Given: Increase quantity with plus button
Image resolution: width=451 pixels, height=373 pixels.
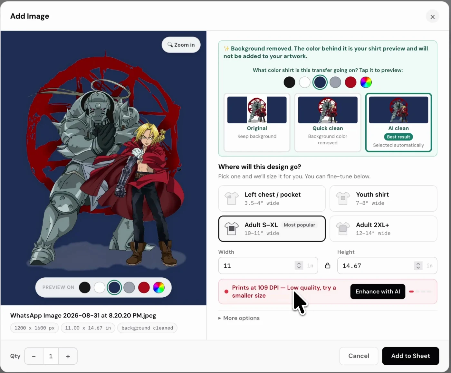Looking at the screenshot, I should point(68,356).
